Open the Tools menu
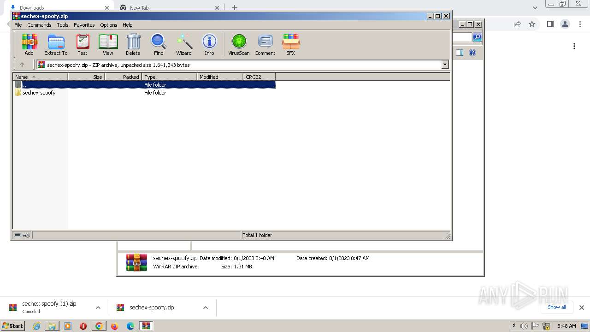Screen dimensions: 590x332 pyautogui.click(x=63, y=25)
